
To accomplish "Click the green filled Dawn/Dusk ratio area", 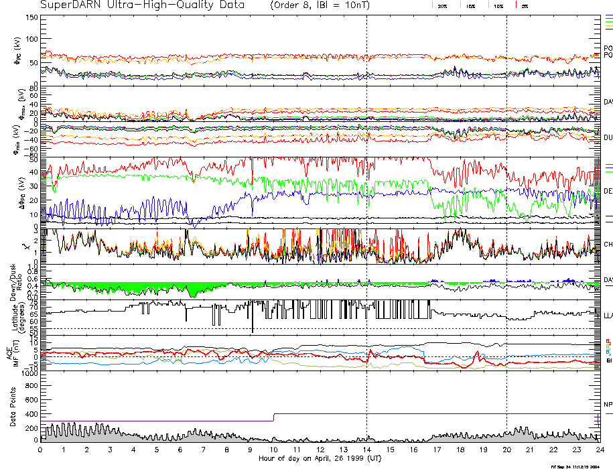I will pyautogui.click(x=134, y=288).
